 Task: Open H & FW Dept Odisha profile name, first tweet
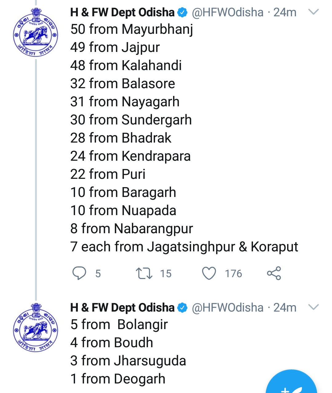[x=122, y=13]
